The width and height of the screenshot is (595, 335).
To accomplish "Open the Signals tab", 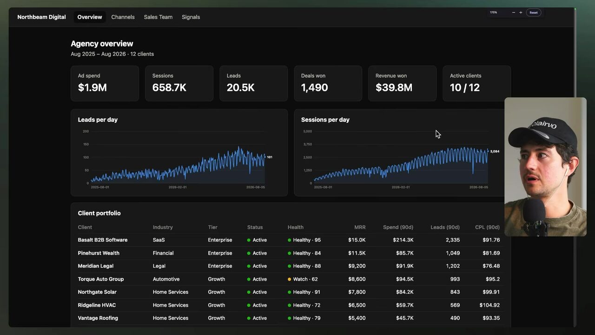I will point(191,17).
